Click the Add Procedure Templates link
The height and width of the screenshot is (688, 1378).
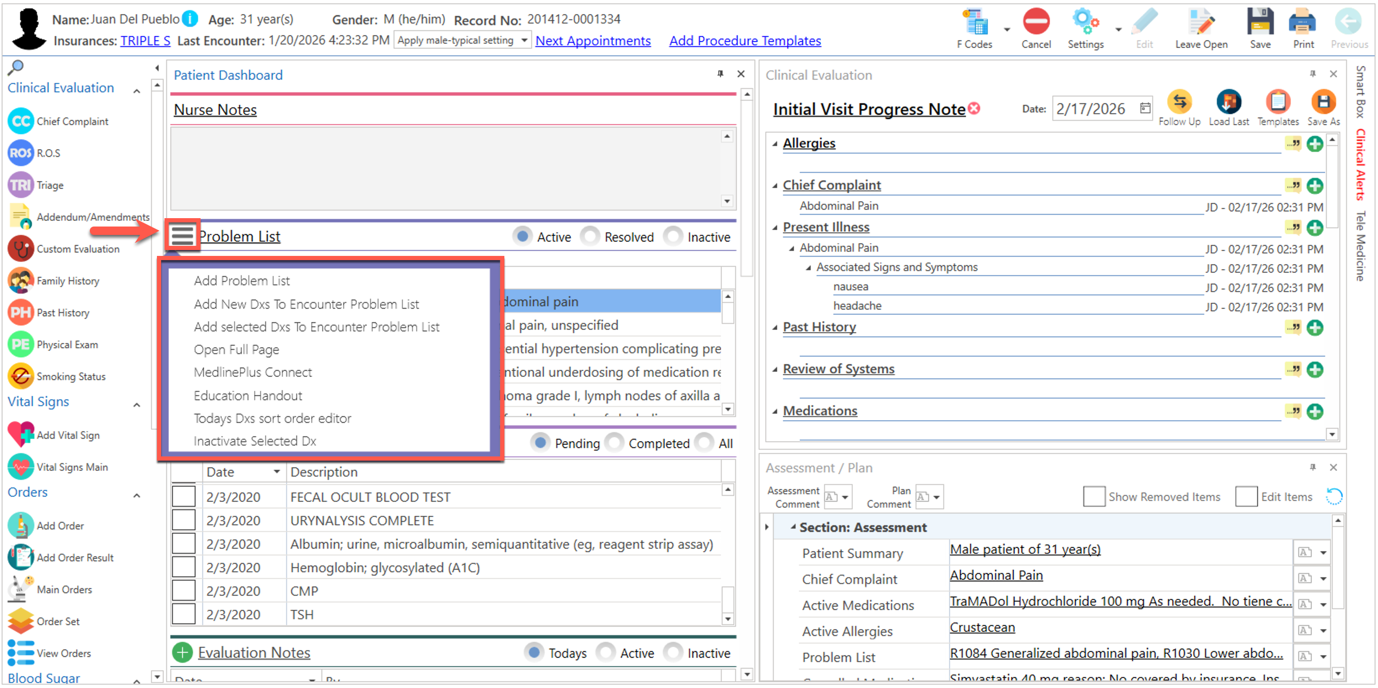click(745, 41)
